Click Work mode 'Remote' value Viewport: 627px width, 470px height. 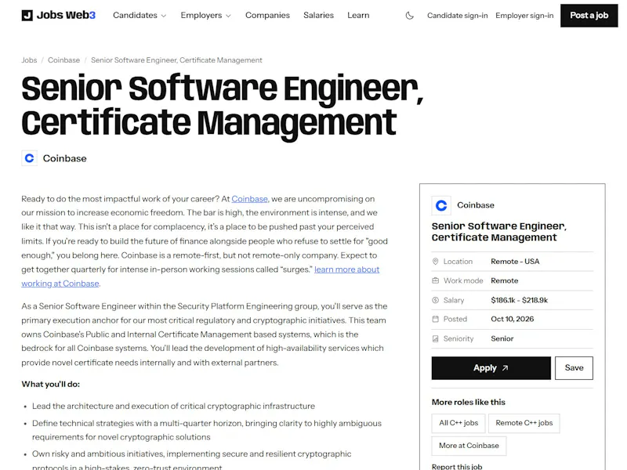505,280
